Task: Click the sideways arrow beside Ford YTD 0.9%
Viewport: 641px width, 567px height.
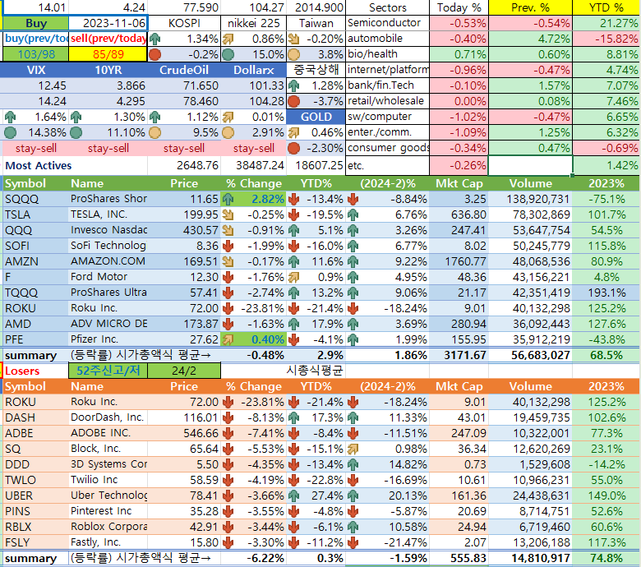Action: 293,278
